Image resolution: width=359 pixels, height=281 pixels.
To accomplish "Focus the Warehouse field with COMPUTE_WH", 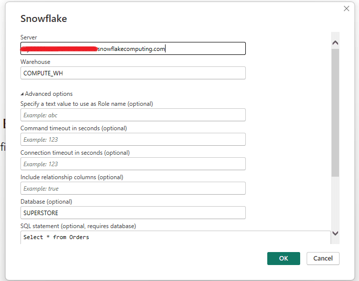I will pos(133,73).
